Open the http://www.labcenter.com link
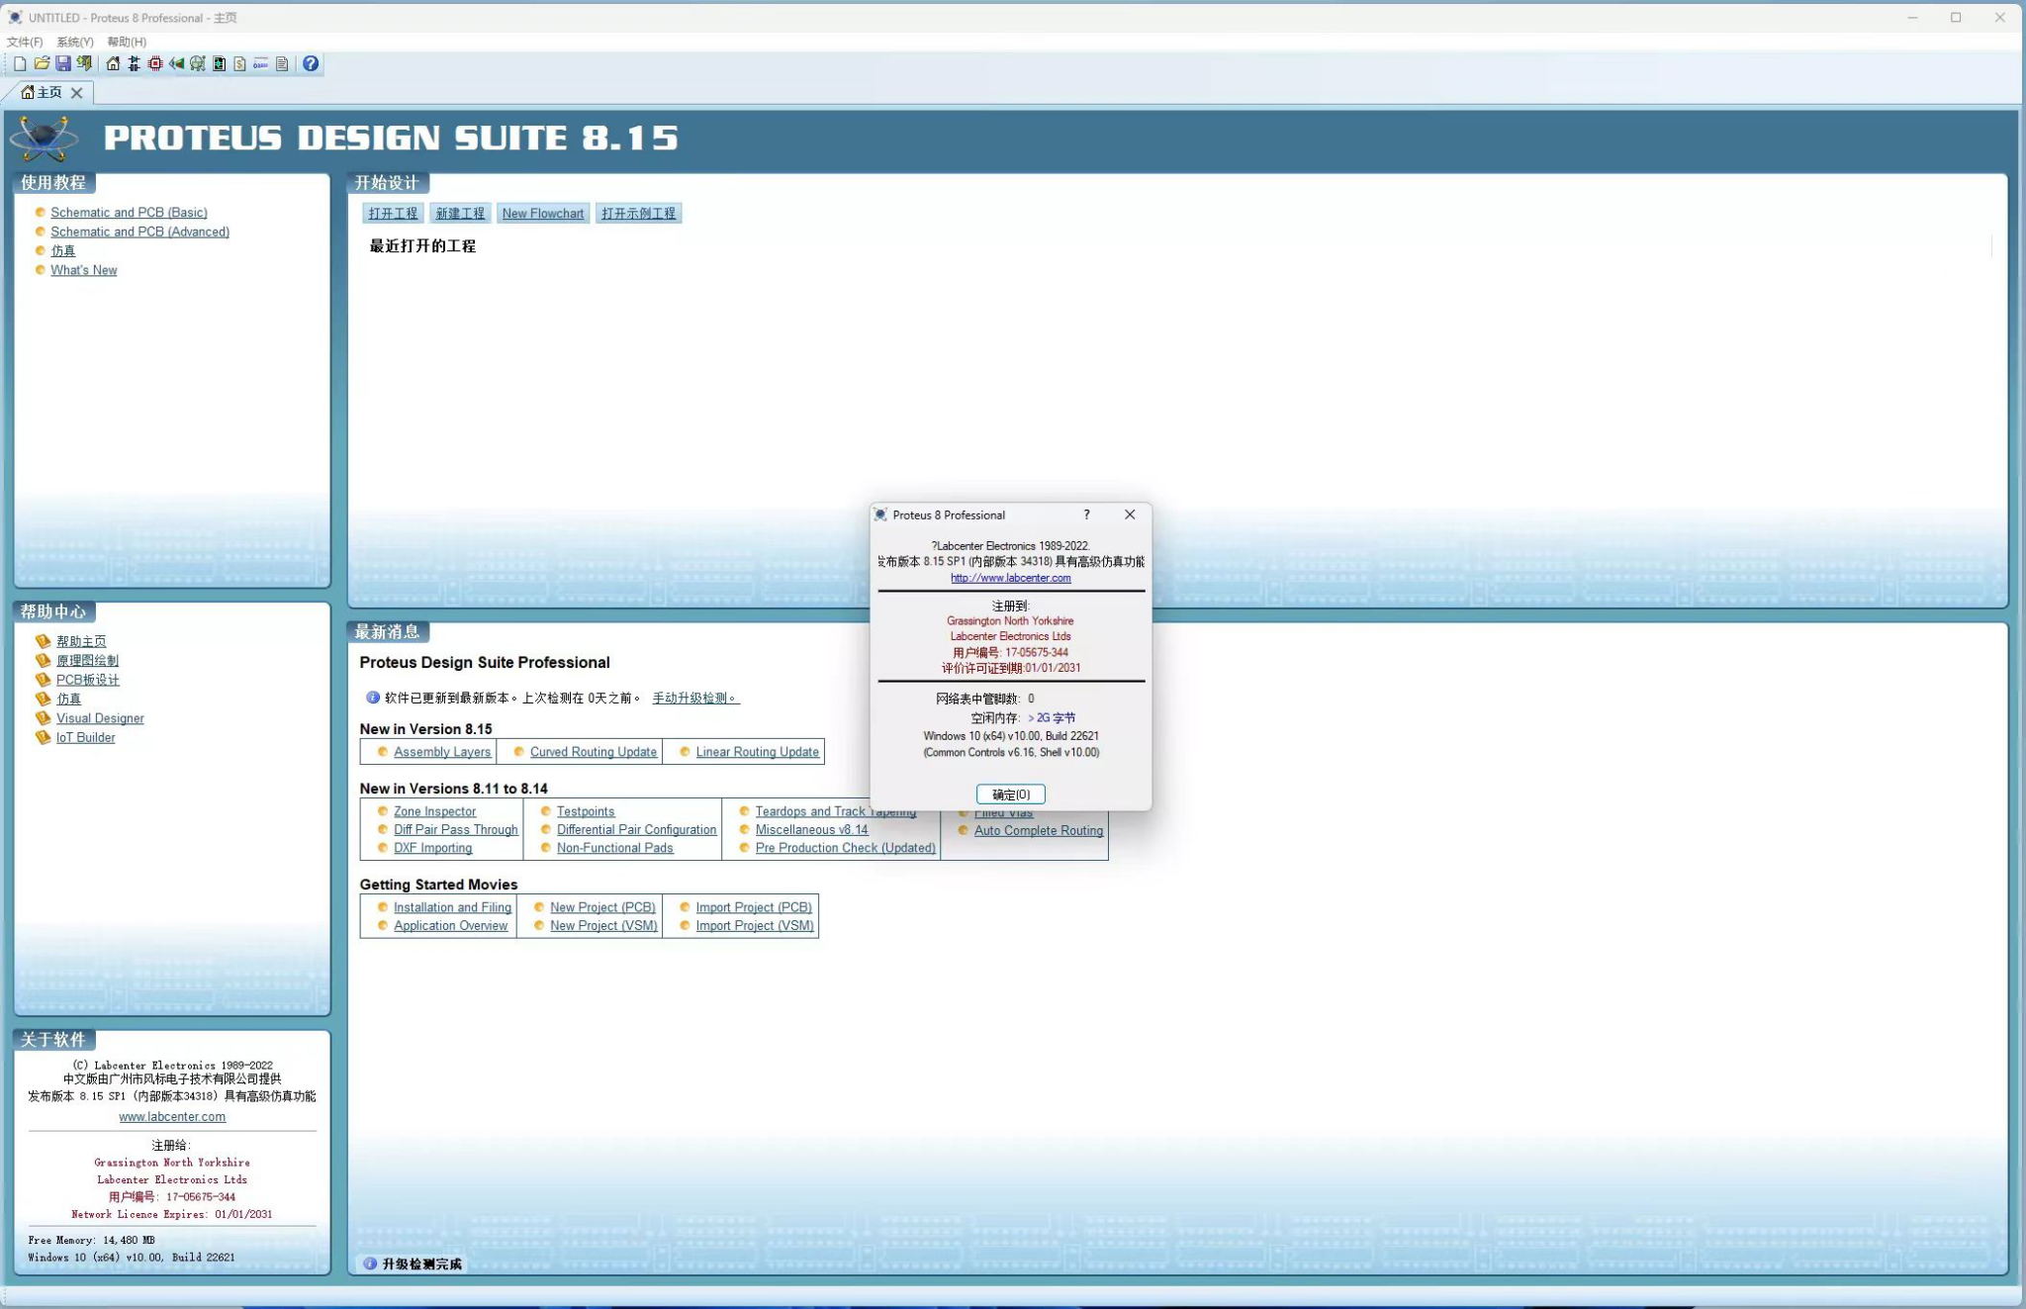This screenshot has width=2026, height=1309. [x=1009, y=578]
